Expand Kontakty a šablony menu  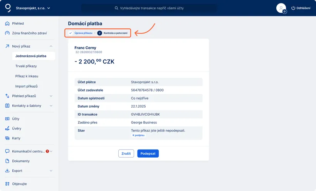pyautogui.click(x=51, y=106)
